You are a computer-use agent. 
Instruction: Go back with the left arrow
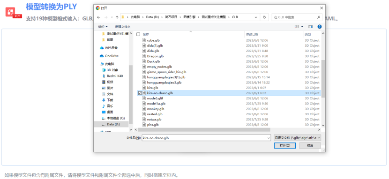click(x=98, y=17)
